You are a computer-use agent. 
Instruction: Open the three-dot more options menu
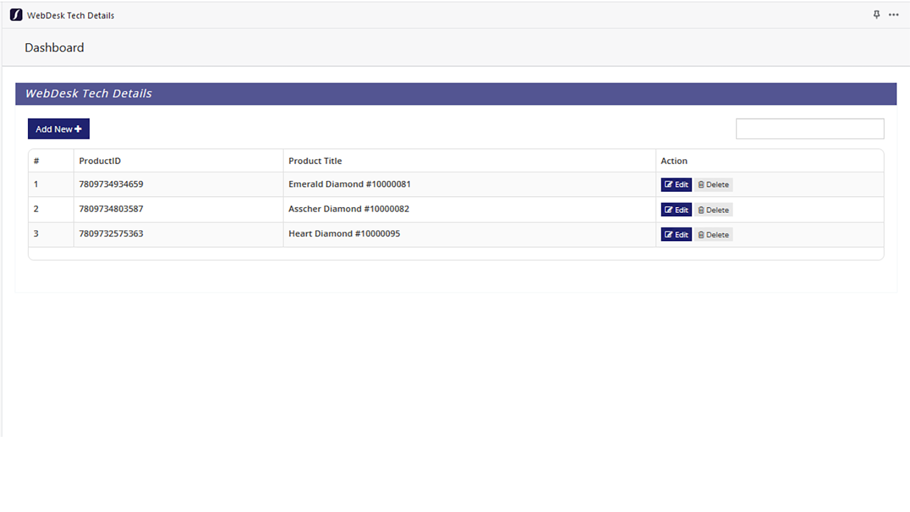click(894, 15)
